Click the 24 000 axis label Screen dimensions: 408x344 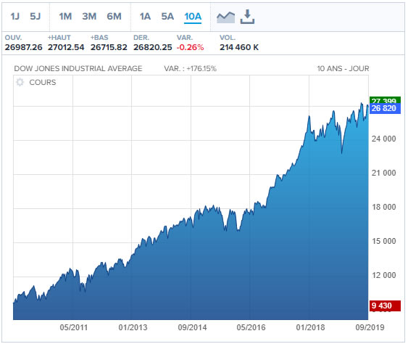pyautogui.click(x=383, y=139)
